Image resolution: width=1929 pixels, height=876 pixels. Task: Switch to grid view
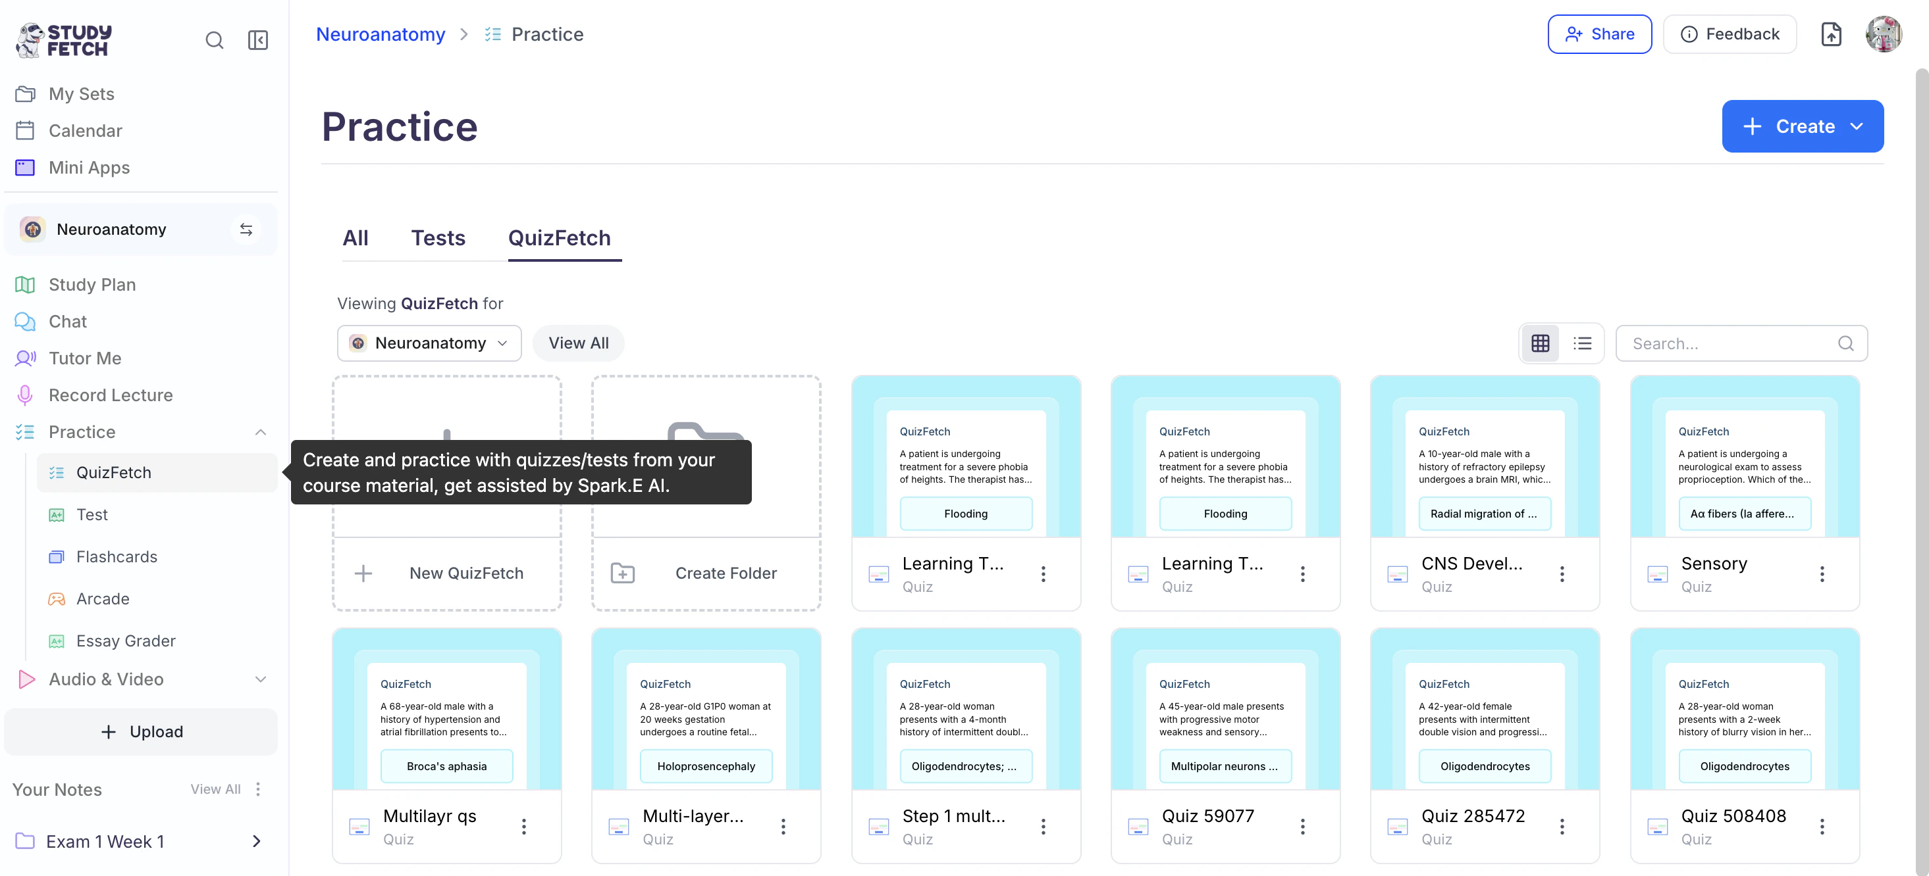coord(1540,343)
